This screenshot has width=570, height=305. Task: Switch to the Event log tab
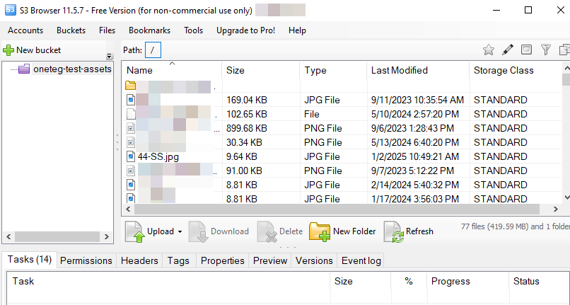click(x=361, y=260)
